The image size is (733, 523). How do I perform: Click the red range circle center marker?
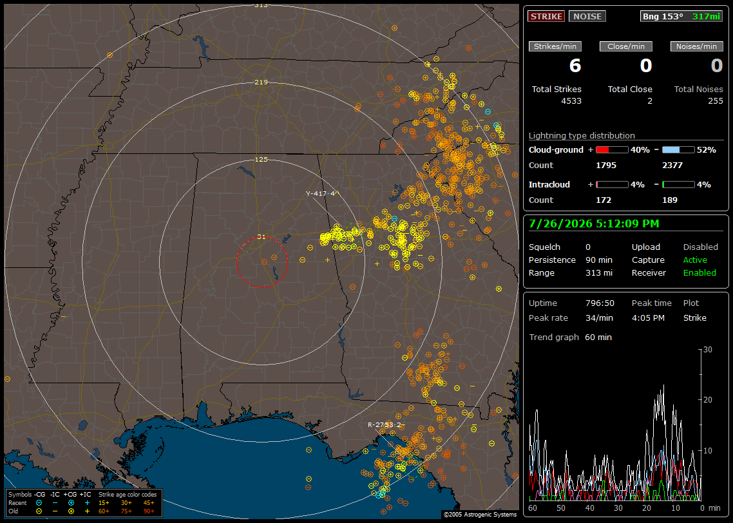262,262
